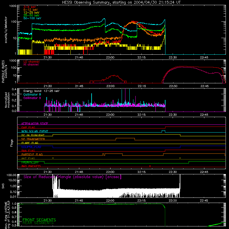Click the 50-100 keV peak before 22:00
This screenshot has height=229, width=229.
104,19
